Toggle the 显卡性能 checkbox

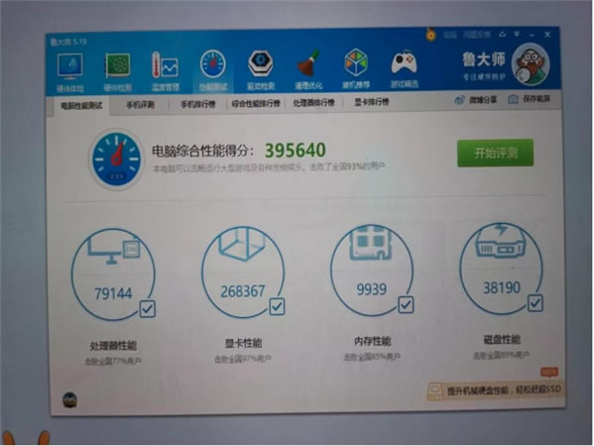(x=277, y=306)
